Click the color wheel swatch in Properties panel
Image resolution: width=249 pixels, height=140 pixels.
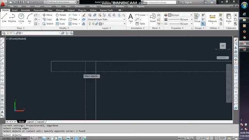pos(166,15)
